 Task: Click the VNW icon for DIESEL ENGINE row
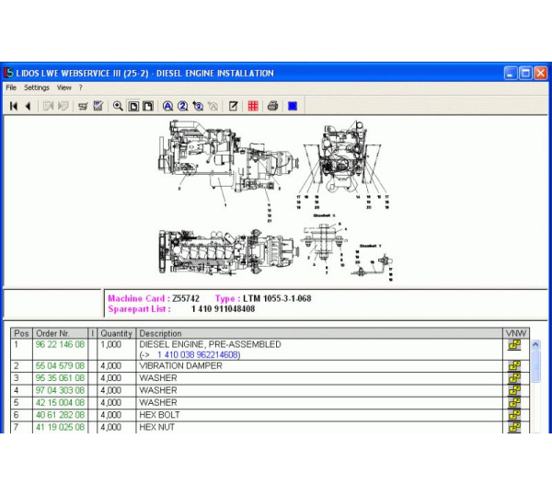[514, 345]
